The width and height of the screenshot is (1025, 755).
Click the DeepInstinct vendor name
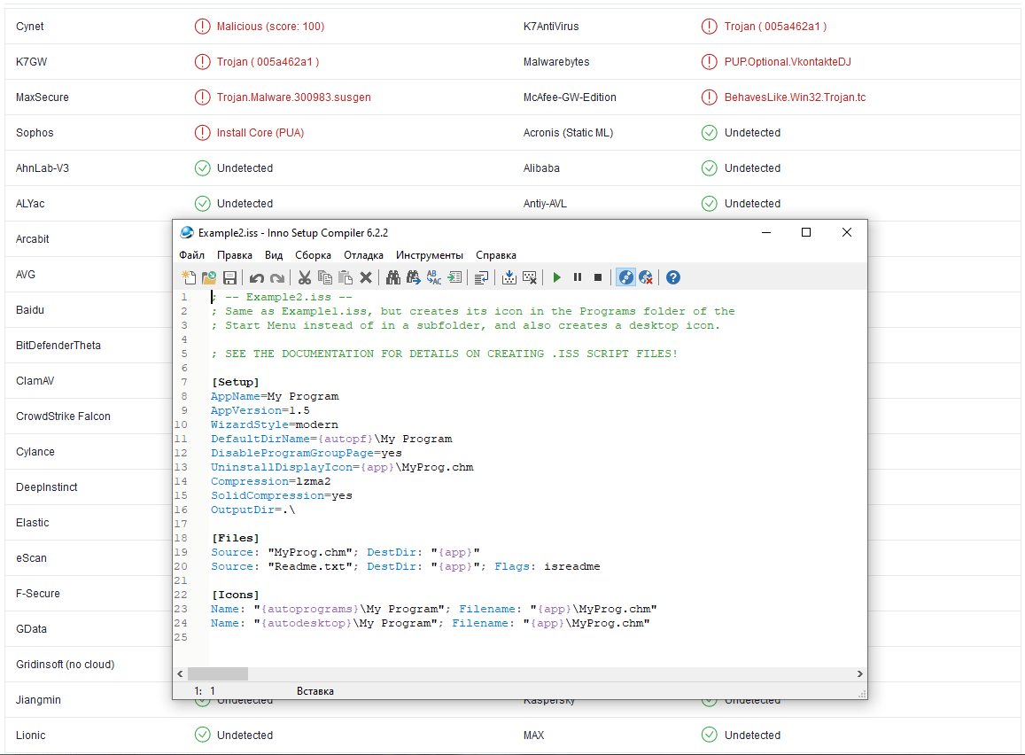46,487
